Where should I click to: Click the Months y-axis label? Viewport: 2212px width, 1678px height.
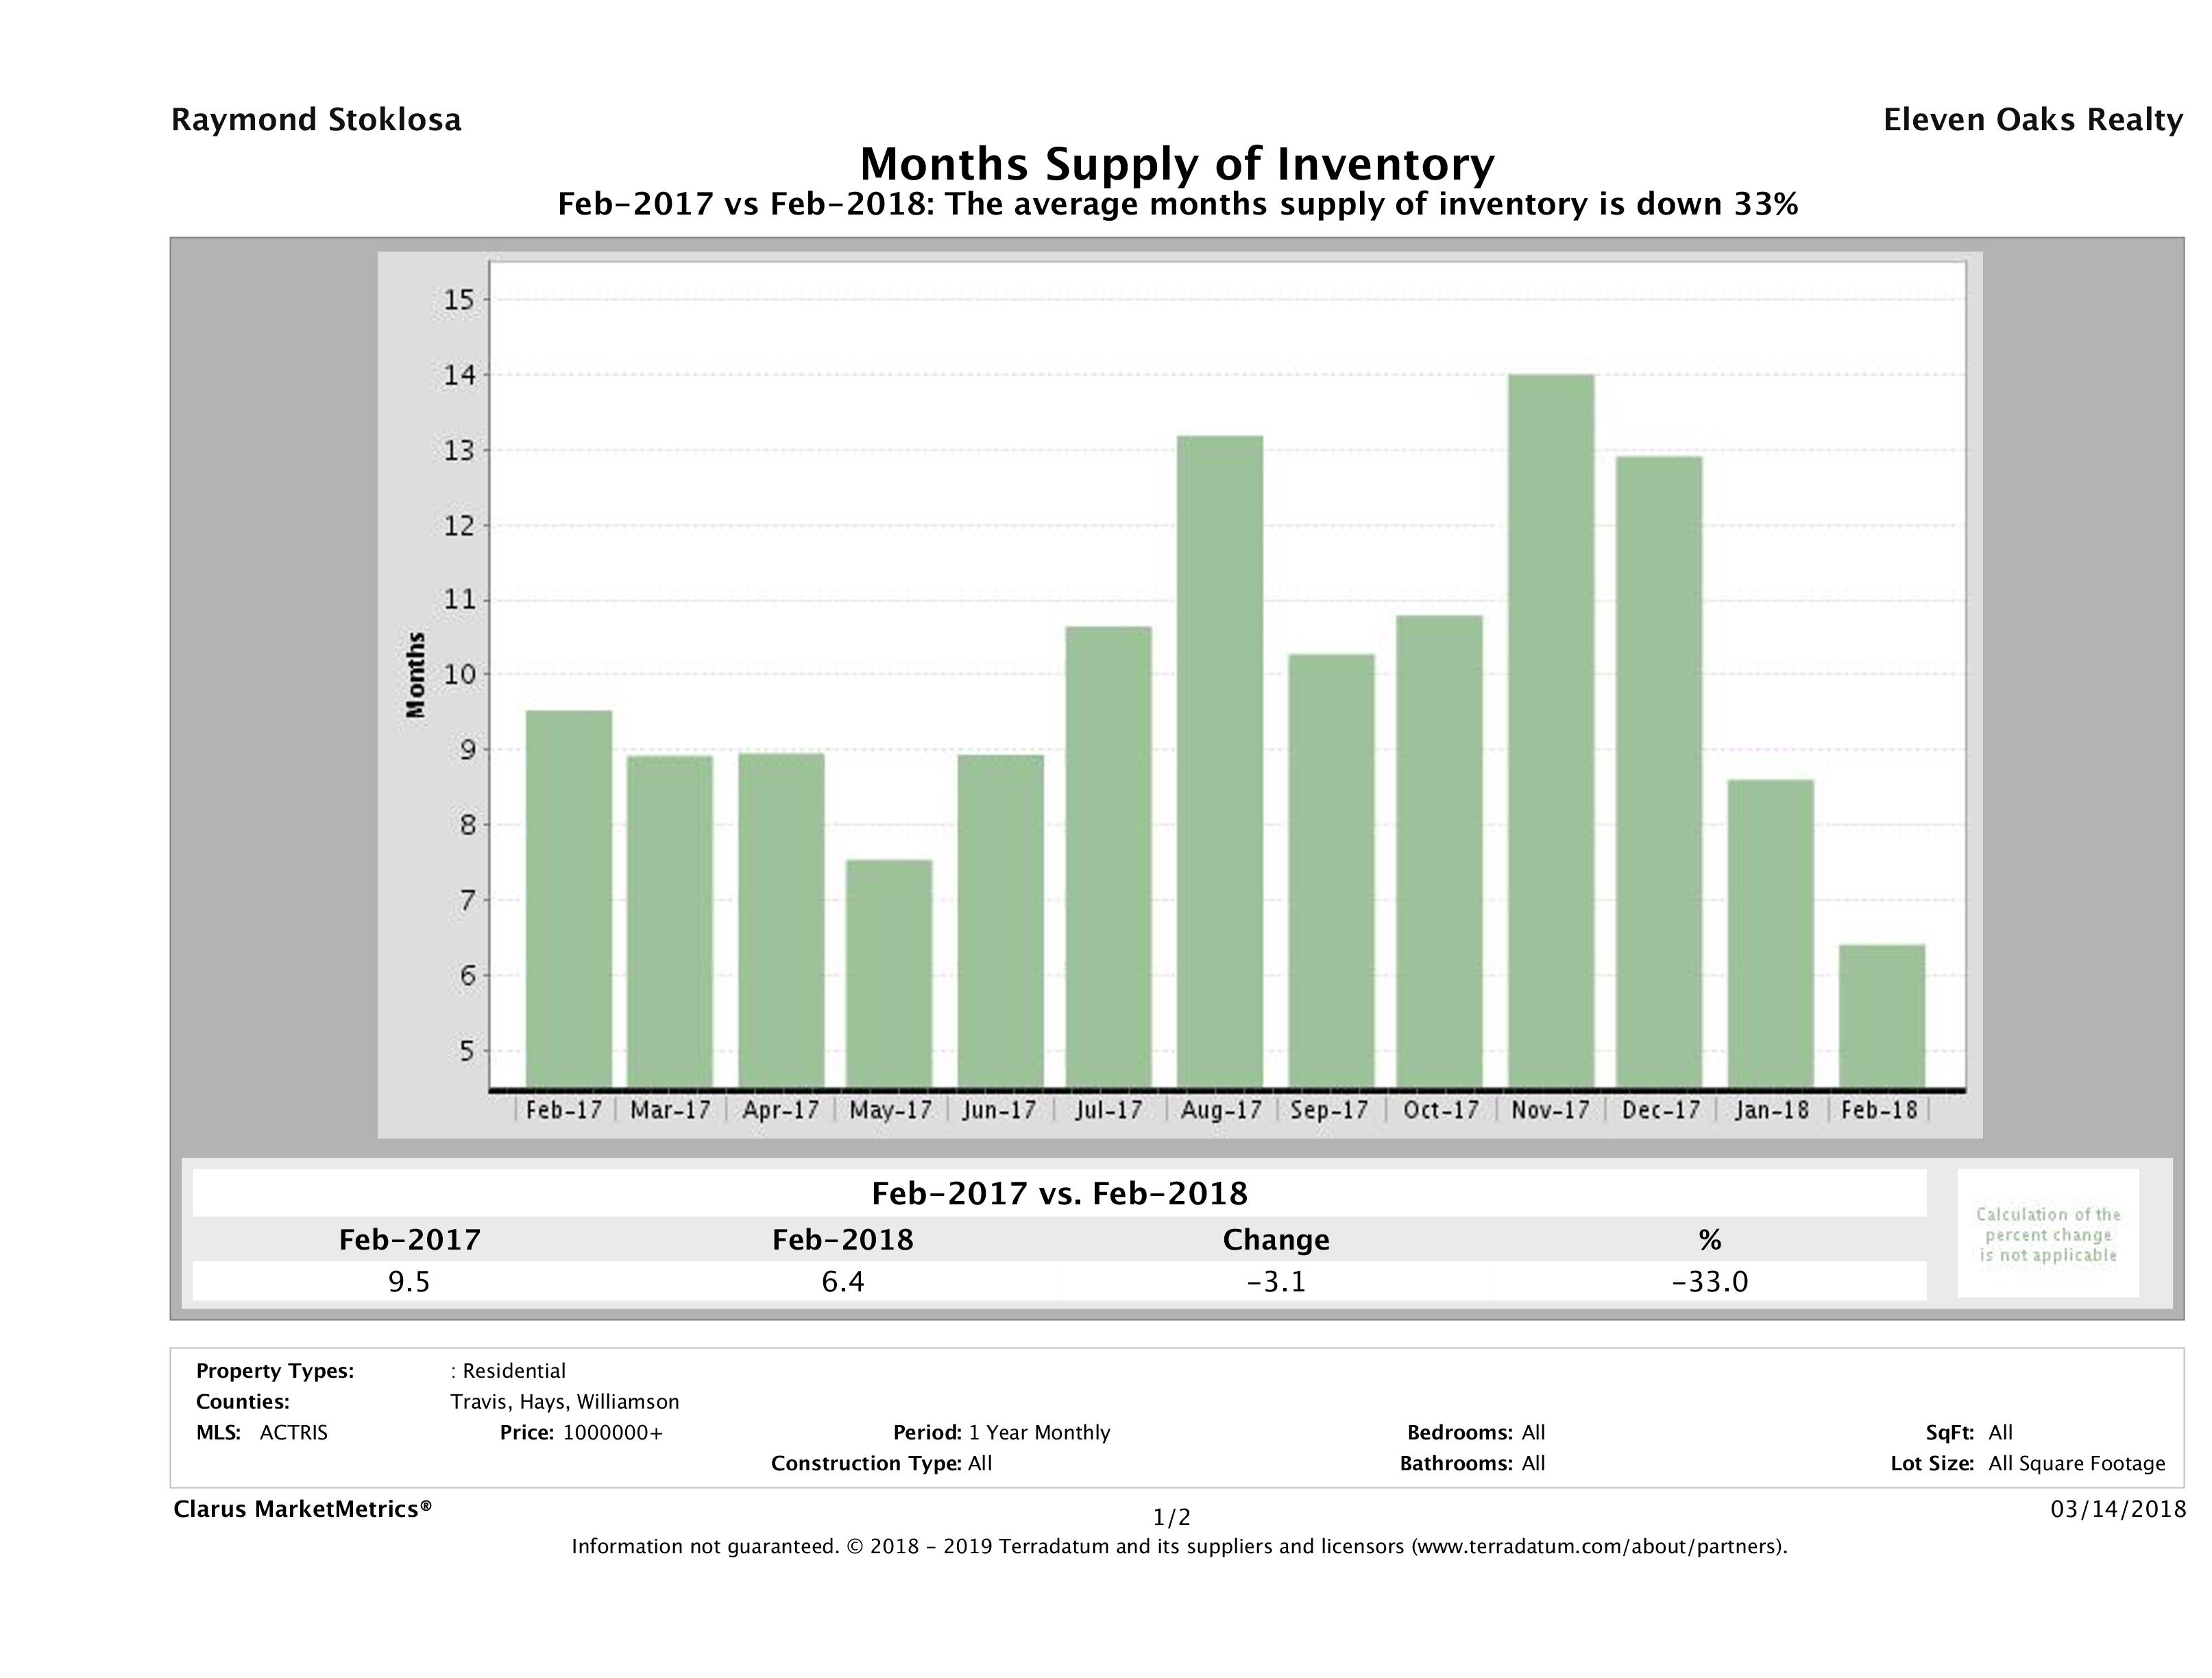(x=416, y=675)
